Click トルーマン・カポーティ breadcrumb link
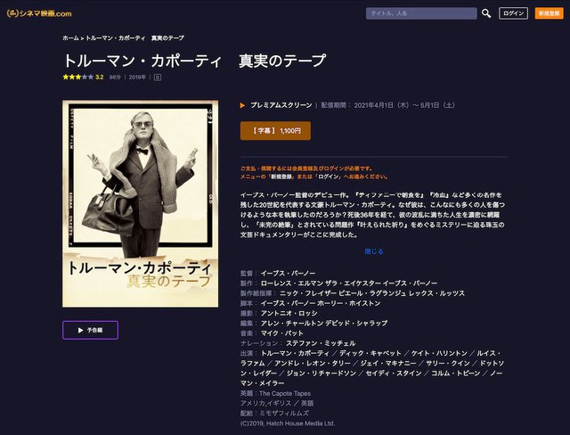Image resolution: width=570 pixels, height=435 pixels. pyautogui.click(x=116, y=39)
